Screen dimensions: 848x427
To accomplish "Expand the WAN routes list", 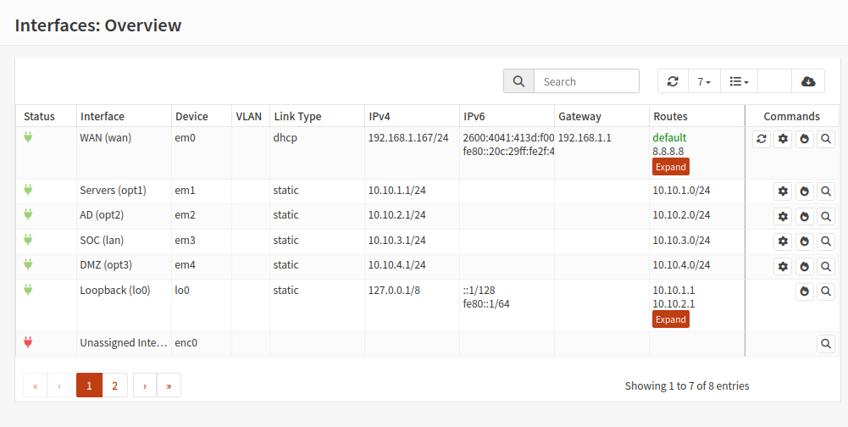I will (670, 167).
